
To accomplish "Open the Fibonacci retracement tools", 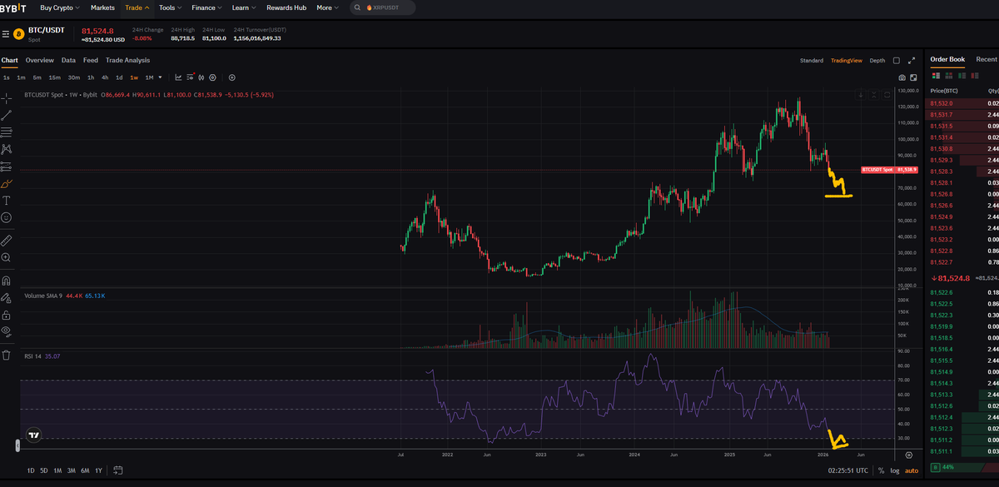I will tap(7, 132).
